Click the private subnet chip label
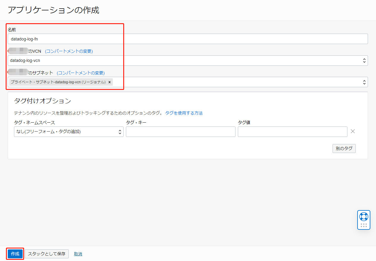The height and width of the screenshot is (261, 376). click(58, 82)
